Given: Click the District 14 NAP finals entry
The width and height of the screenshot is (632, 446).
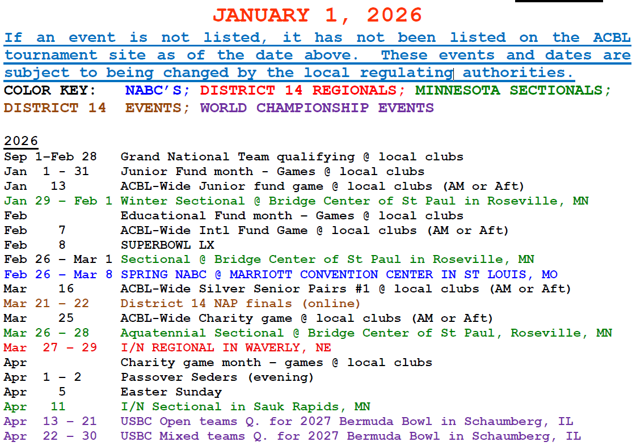Looking at the screenshot, I should click(240, 304).
